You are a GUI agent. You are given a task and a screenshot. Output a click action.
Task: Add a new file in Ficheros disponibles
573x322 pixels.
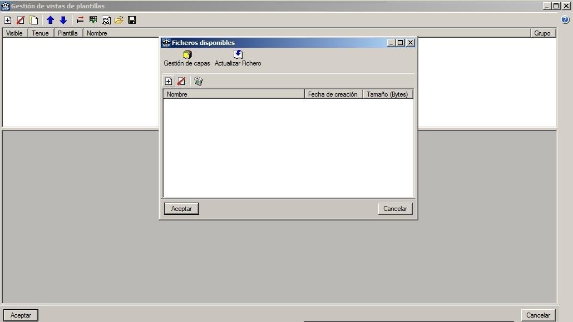point(169,81)
